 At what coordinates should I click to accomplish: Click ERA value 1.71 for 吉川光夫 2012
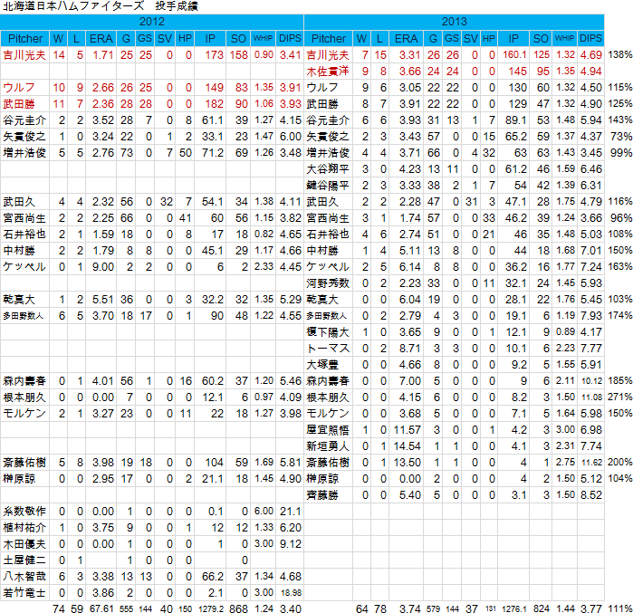click(103, 55)
